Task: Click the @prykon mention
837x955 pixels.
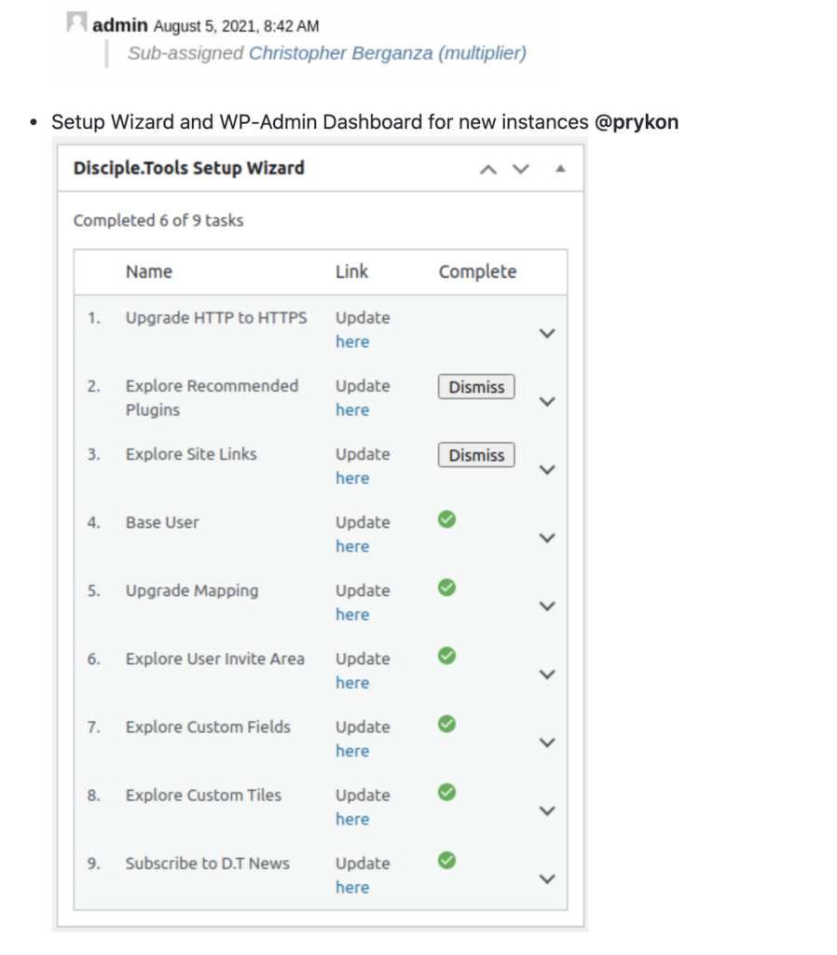Action: point(636,122)
